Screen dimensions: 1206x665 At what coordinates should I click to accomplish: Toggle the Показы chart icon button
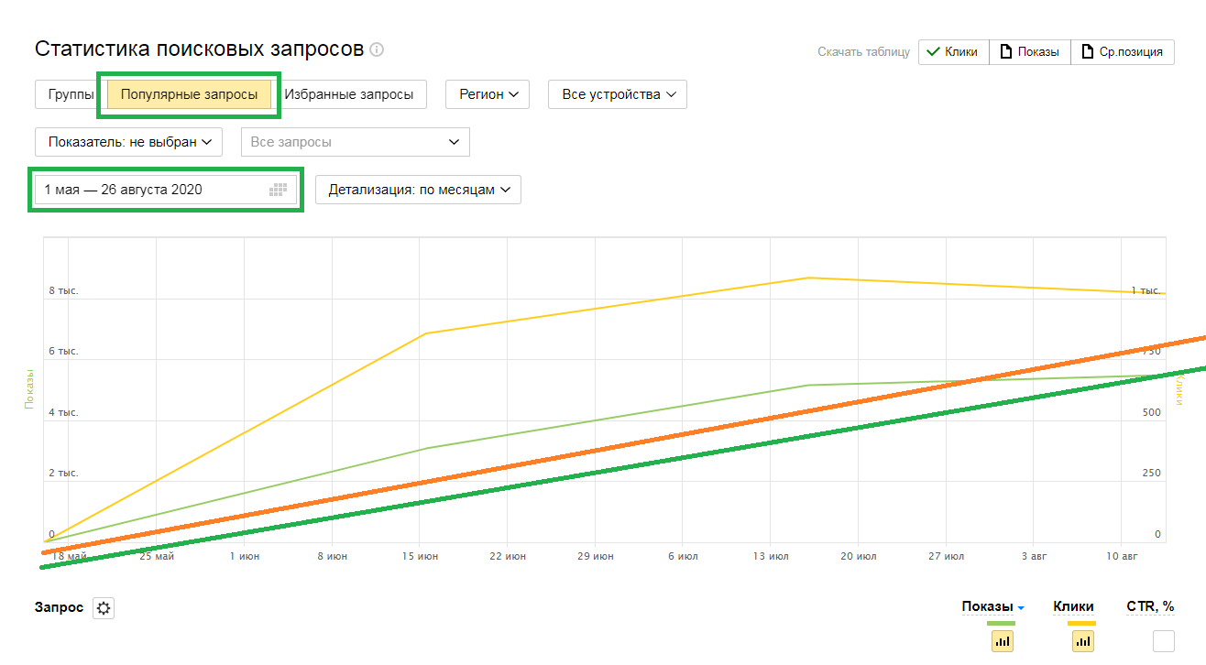coord(1002,641)
